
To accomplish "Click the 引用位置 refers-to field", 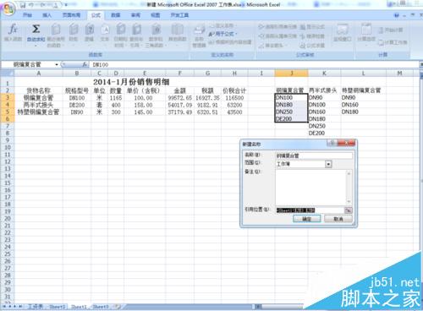I will tap(310, 210).
